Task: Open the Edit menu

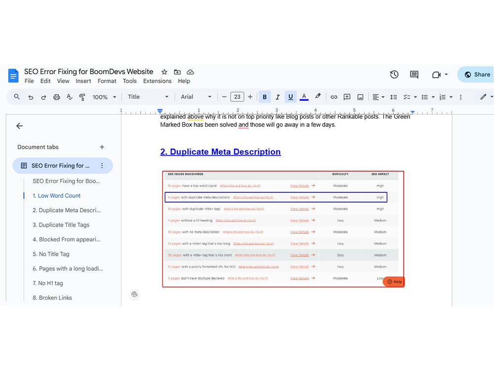Action: [x=45, y=81]
